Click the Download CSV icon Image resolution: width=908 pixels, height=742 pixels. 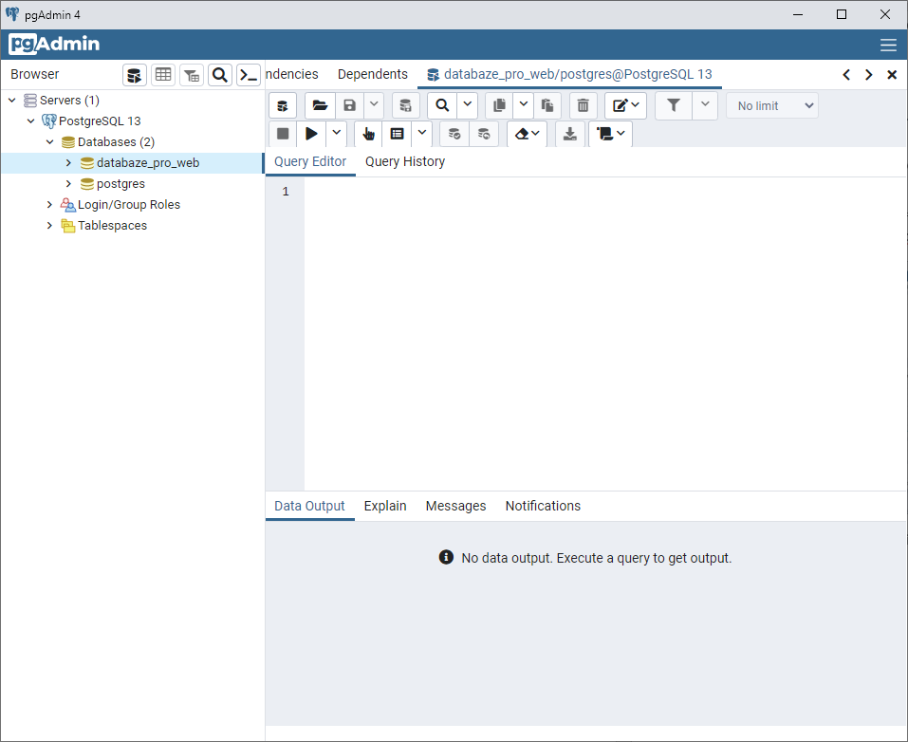570,134
